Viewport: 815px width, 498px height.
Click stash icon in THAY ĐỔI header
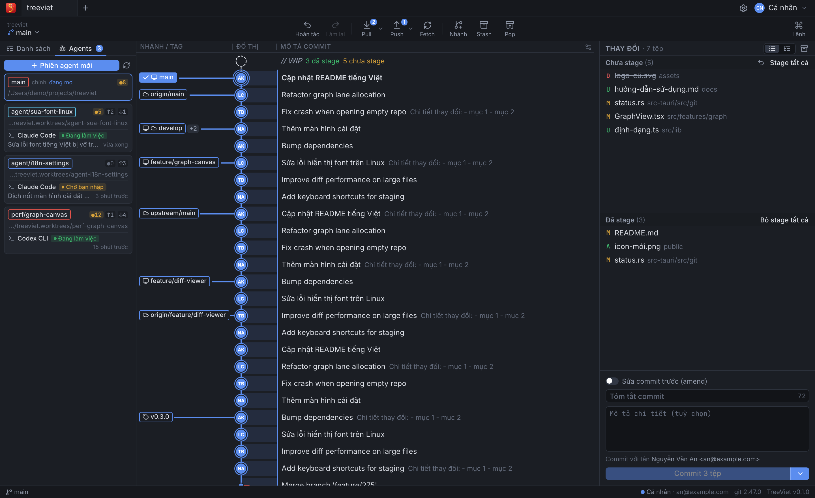pos(804,49)
